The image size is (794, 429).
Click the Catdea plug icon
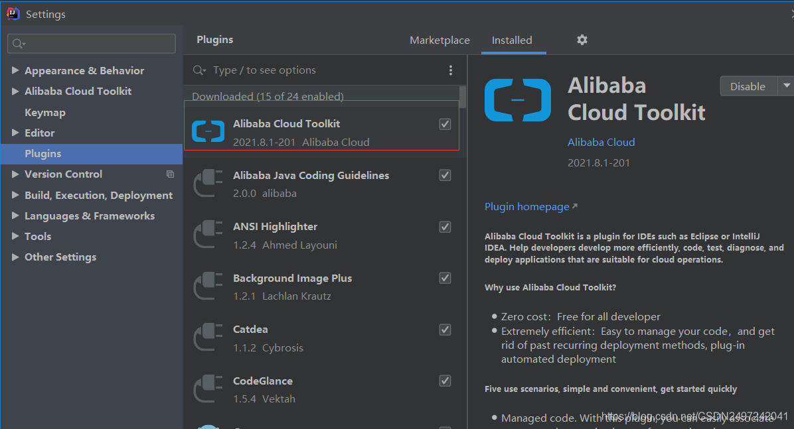tap(208, 337)
